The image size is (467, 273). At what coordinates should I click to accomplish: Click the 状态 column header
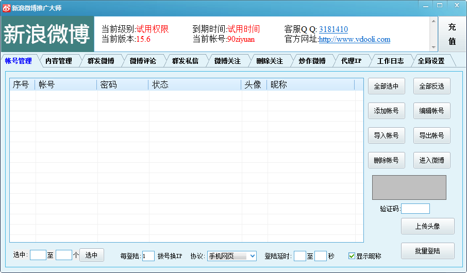point(195,85)
